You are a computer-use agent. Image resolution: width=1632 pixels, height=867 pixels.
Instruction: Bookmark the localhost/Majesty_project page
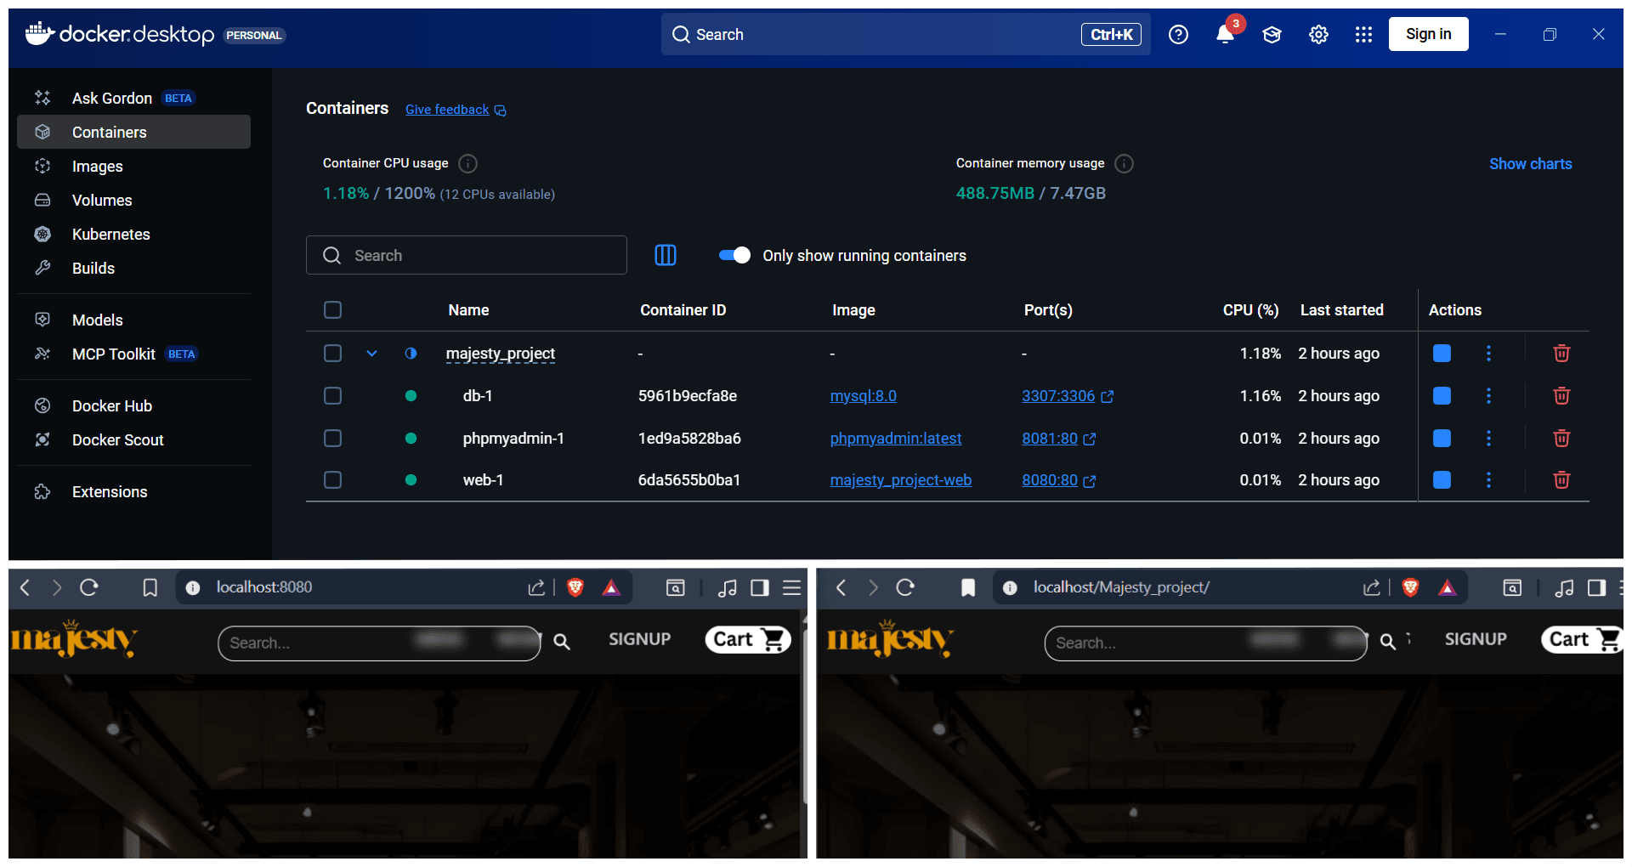pyautogui.click(x=968, y=587)
